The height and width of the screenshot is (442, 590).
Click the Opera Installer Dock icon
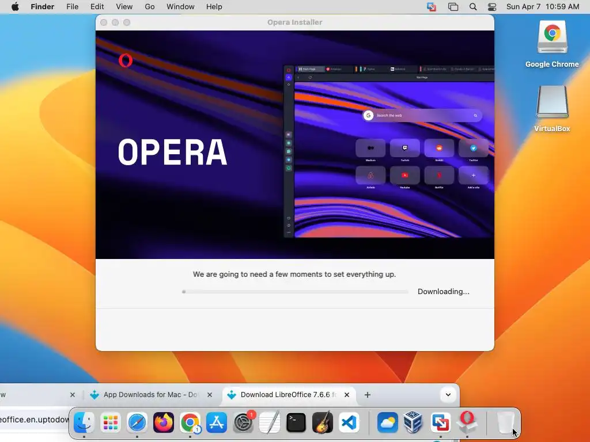pyautogui.click(x=467, y=422)
